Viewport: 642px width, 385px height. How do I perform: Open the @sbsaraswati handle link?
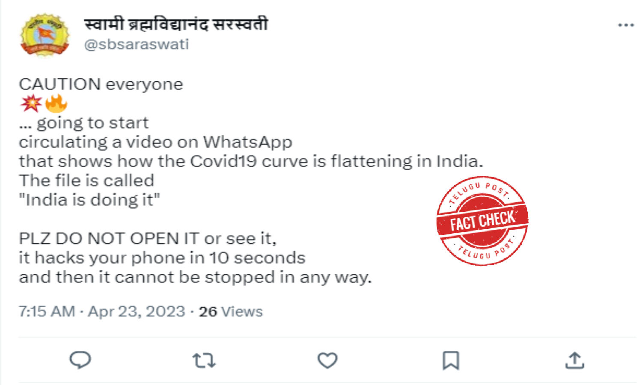coord(137,44)
